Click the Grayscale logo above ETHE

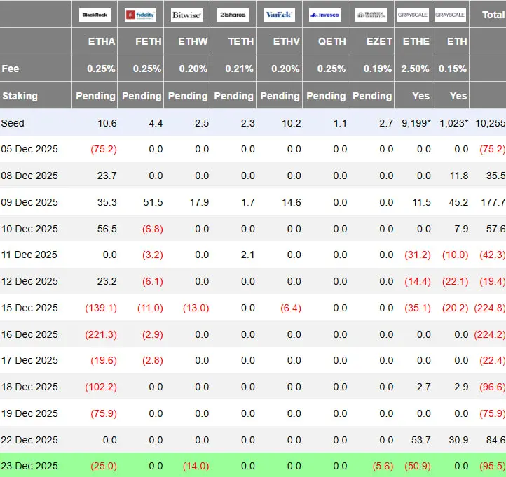(x=413, y=15)
